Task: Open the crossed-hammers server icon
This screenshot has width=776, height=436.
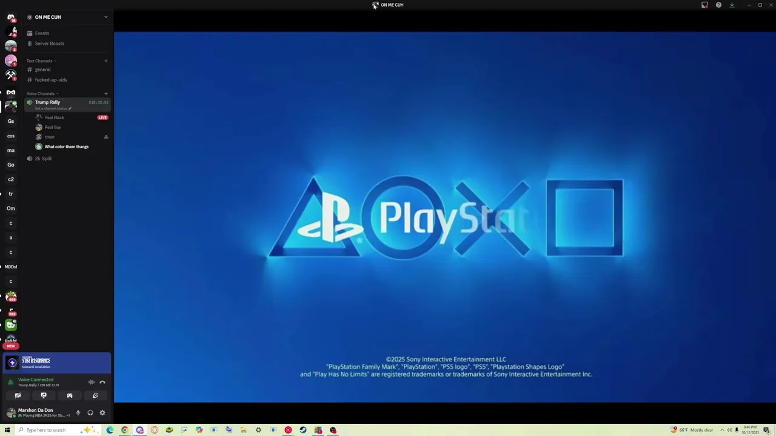Action: coord(11,75)
